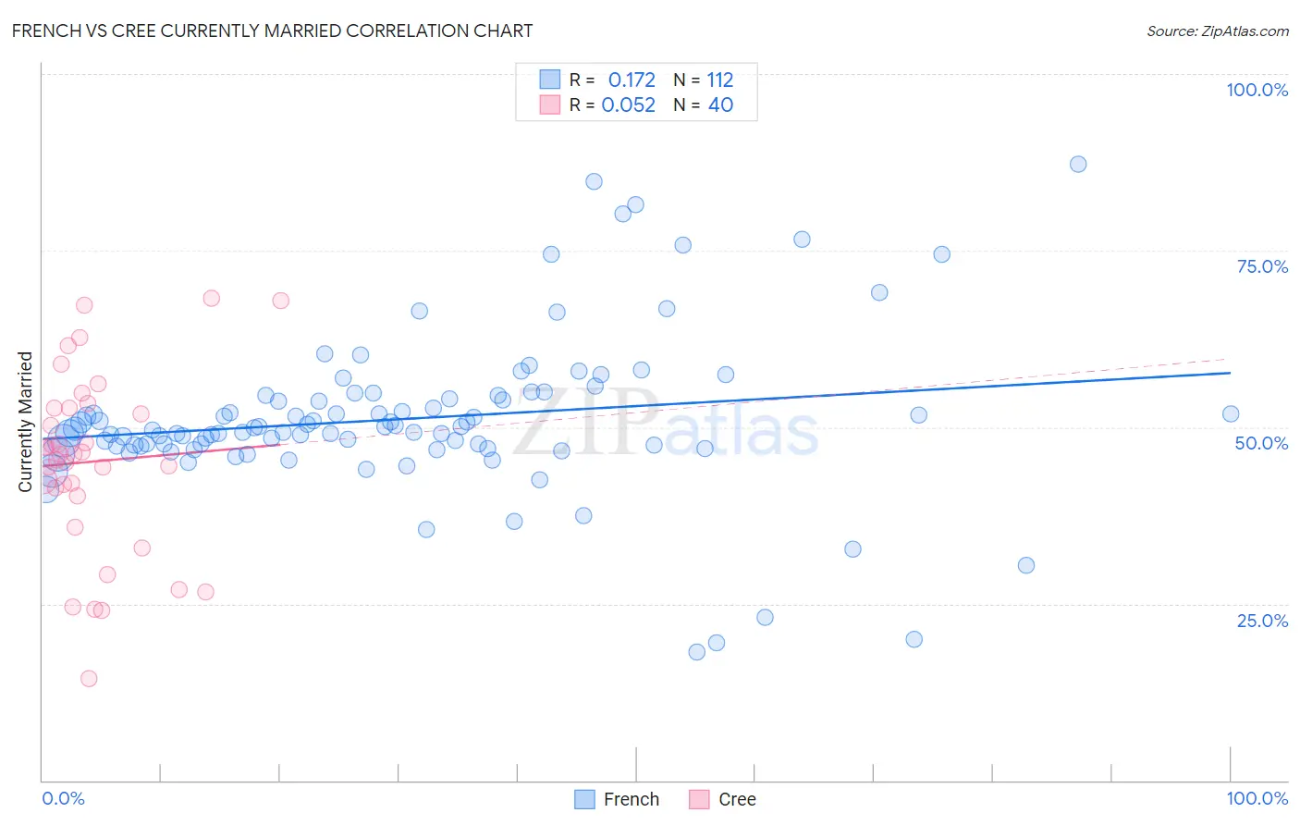1300x825 pixels.
Task: Click the French legend color swatch at bottom
Action: coord(584,799)
